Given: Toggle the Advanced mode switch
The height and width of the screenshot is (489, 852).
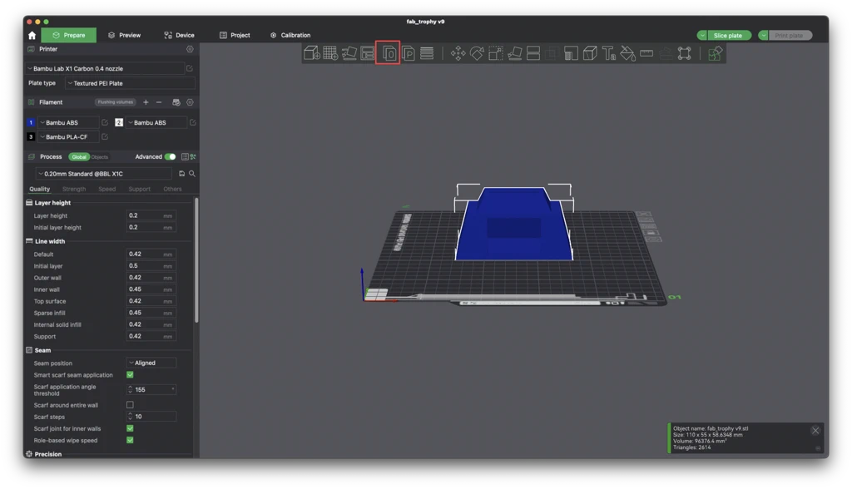Looking at the screenshot, I should (170, 157).
